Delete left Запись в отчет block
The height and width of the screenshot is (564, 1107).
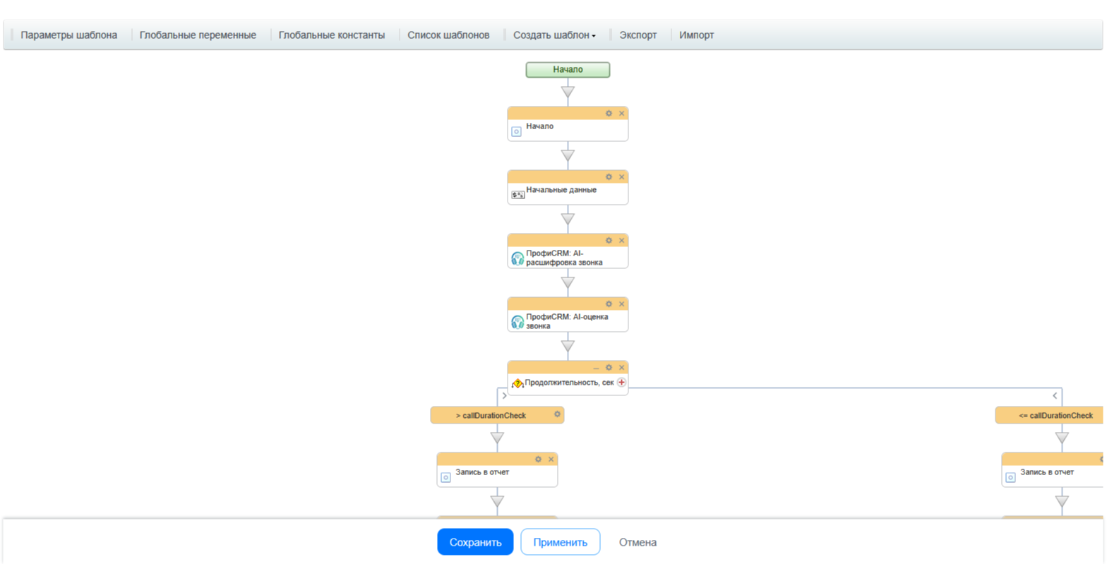[x=551, y=459]
